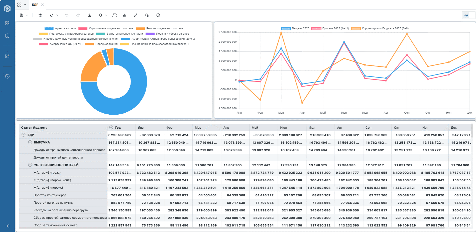Click the refresh data icon
The width and height of the screenshot is (476, 232).
click(52, 15)
